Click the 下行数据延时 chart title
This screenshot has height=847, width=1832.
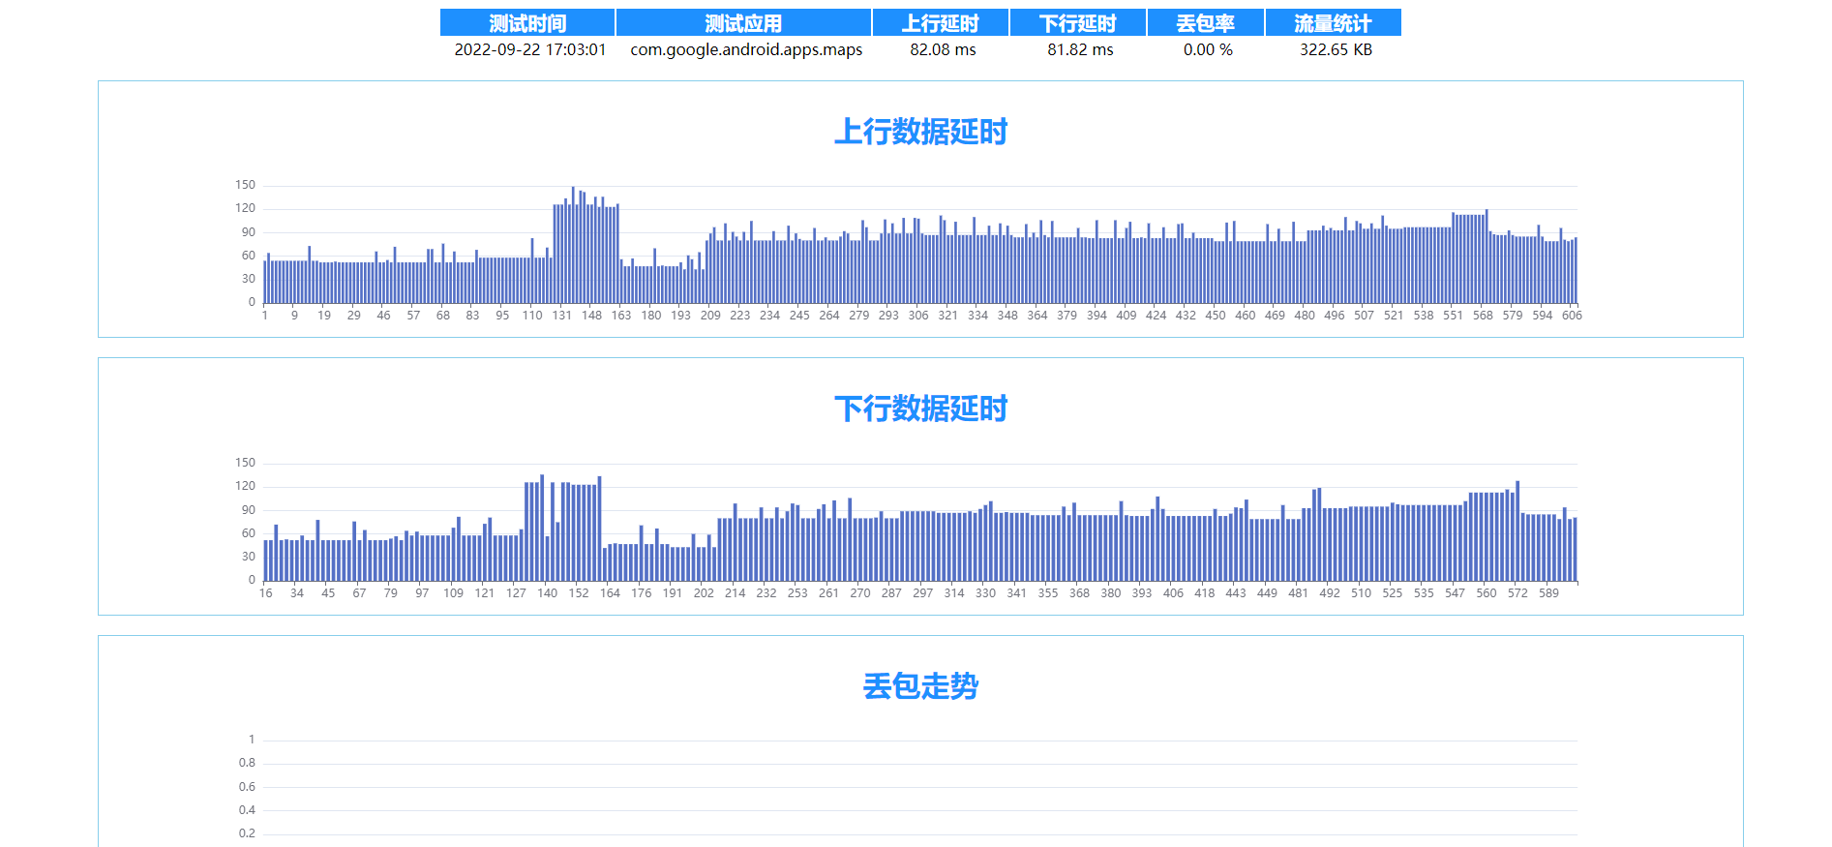[920, 408]
